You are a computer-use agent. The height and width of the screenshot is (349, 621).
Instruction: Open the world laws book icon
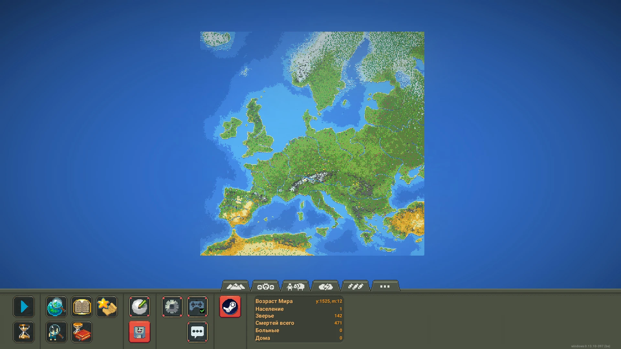point(81,307)
